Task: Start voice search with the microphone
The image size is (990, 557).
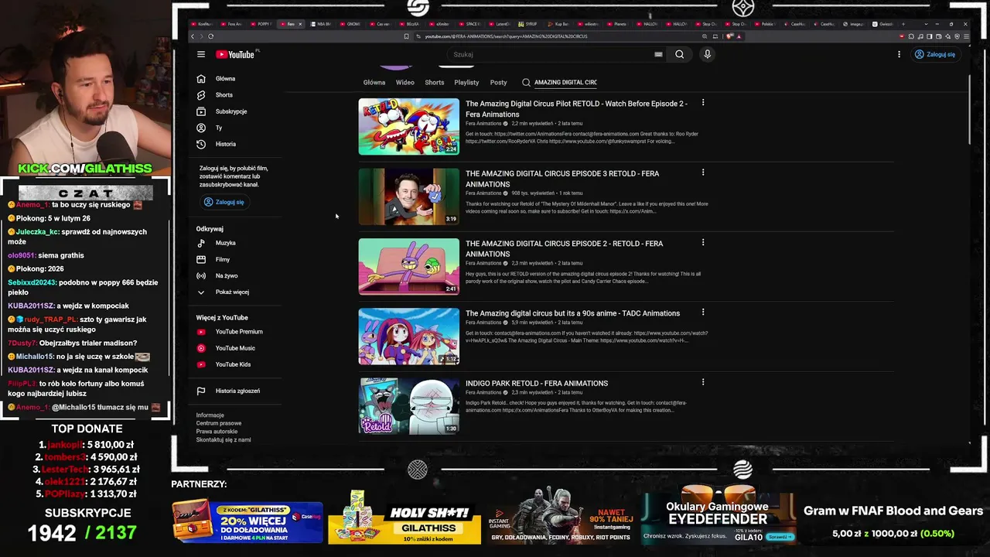Action: pyautogui.click(x=707, y=54)
